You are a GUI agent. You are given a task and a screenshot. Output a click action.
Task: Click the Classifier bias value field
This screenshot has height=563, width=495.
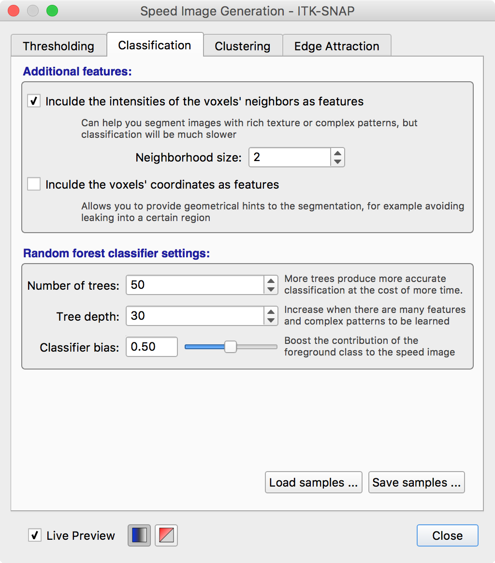point(152,347)
